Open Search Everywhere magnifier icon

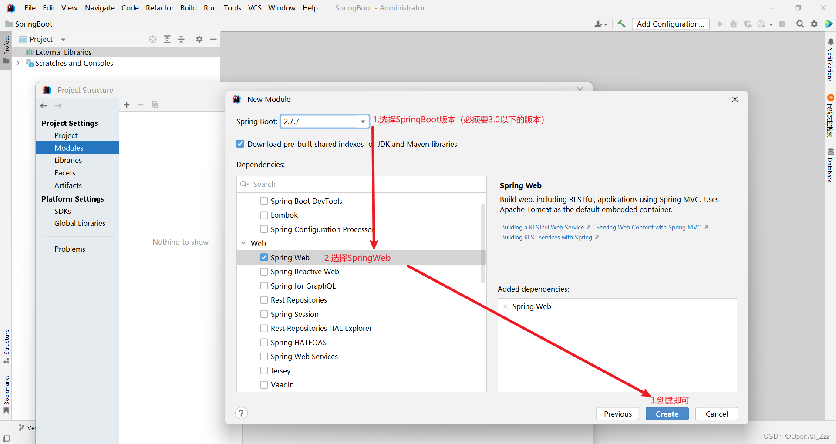click(800, 24)
